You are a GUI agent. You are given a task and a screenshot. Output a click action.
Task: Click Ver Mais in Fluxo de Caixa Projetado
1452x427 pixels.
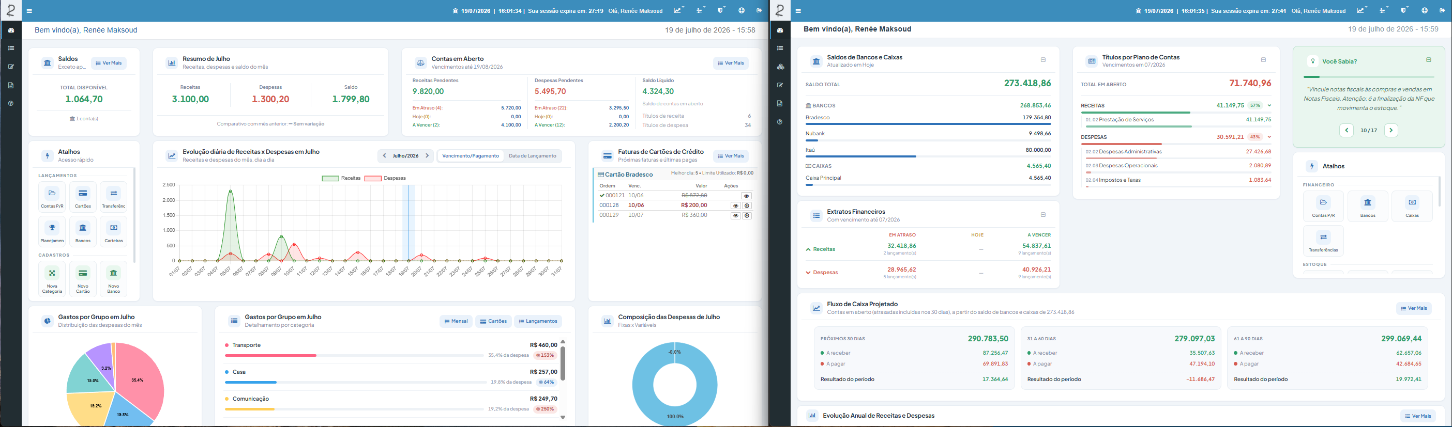click(x=1413, y=308)
